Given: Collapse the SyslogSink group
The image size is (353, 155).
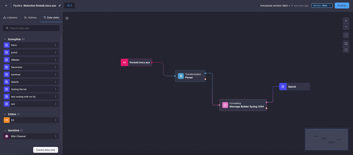Looking at the screenshot, I should (5, 39).
